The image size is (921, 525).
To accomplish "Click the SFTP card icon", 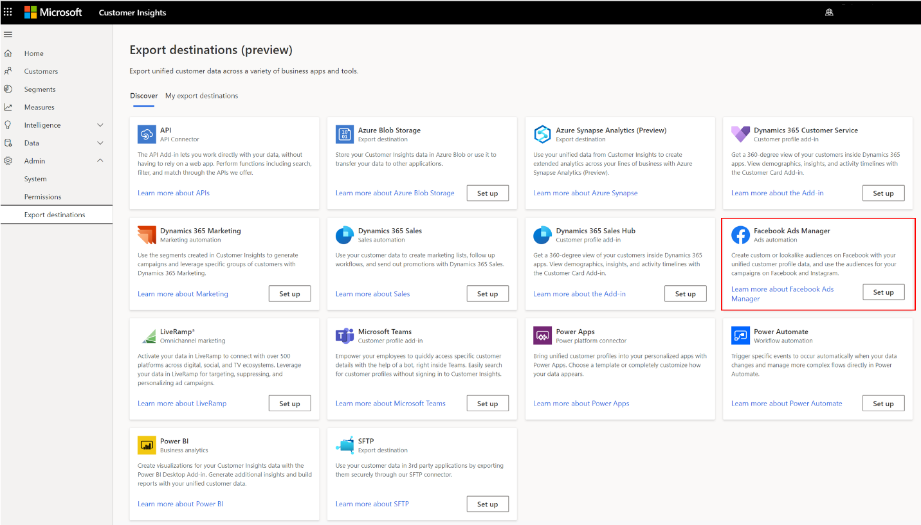I will 345,445.
